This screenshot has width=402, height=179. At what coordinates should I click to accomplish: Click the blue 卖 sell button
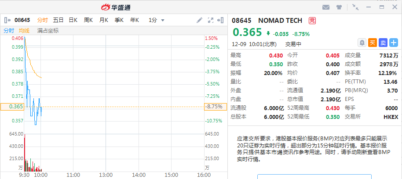point(383,43)
